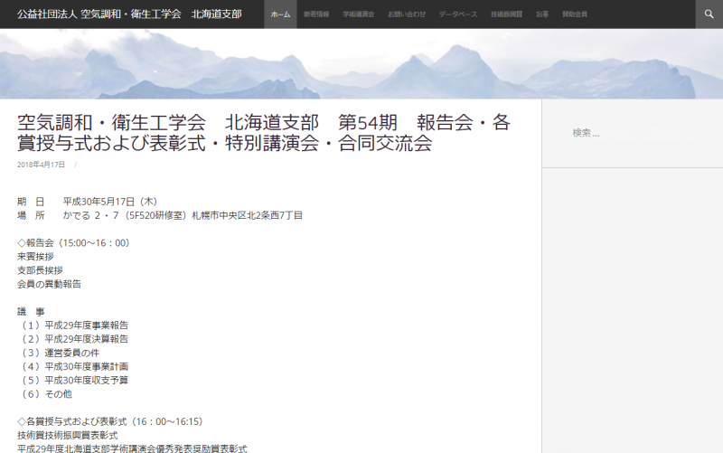Click the line 来賓挨拶

[x=35, y=257]
